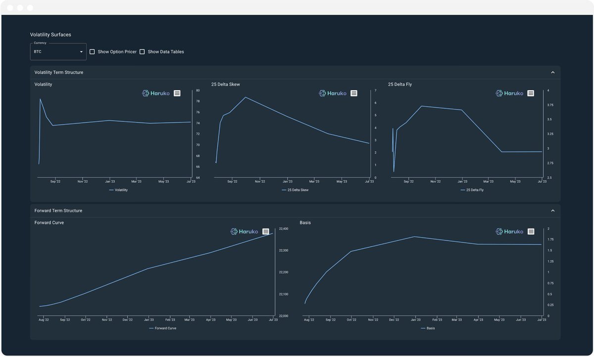Screen dimensions: 594x357
Task: Click the Volatility Term Structure header title
Action: [59, 72]
